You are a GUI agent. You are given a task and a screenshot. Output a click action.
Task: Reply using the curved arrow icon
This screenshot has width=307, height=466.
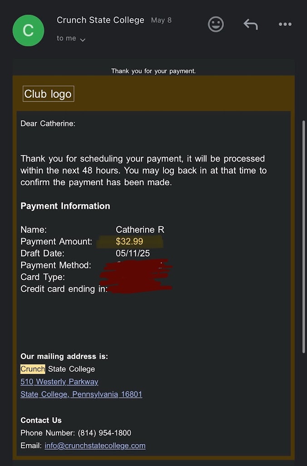250,24
